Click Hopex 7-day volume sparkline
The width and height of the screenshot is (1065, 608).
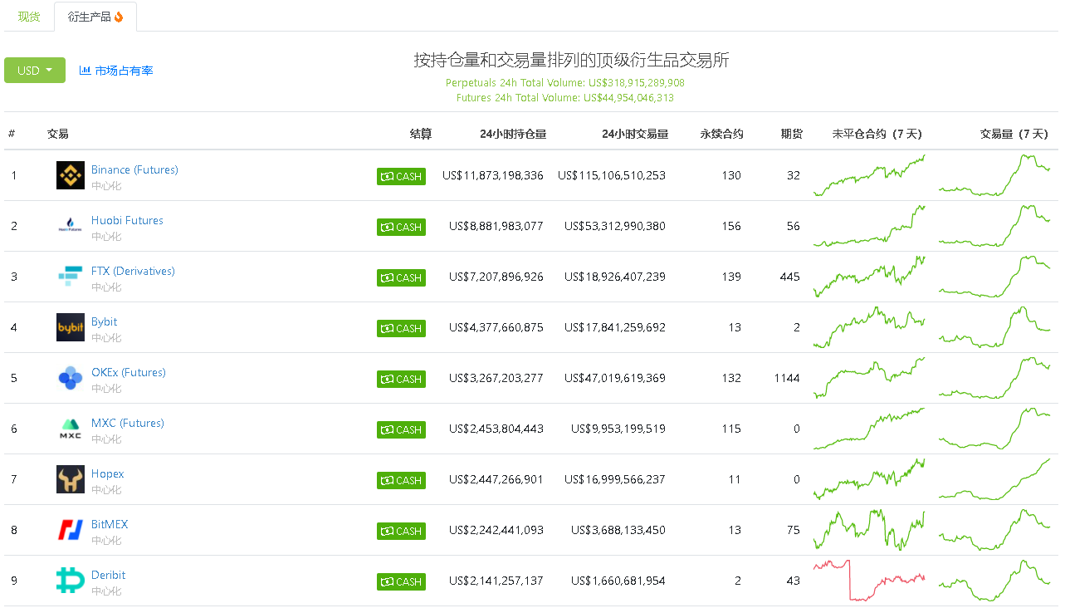994,479
